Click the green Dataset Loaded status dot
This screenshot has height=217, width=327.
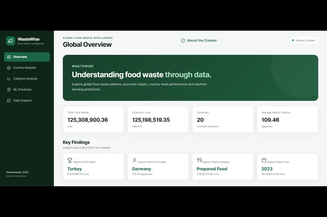pos(293,40)
